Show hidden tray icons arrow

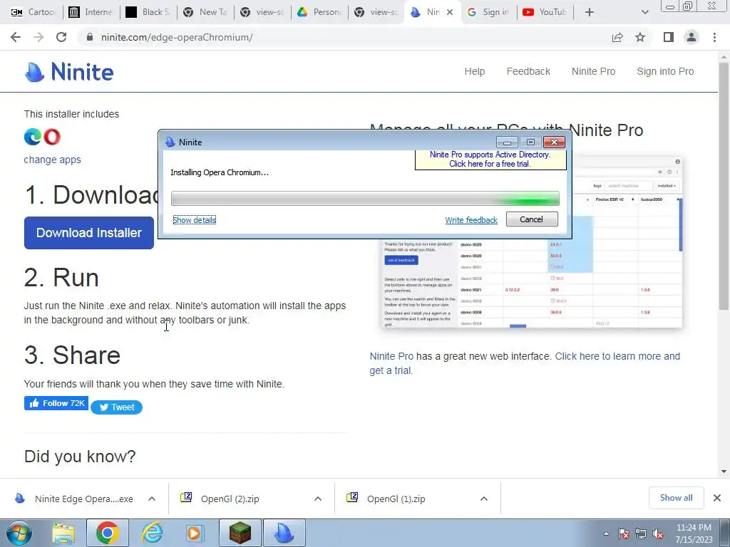tap(606, 533)
